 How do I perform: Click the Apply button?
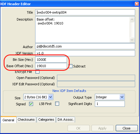pos(102,128)
